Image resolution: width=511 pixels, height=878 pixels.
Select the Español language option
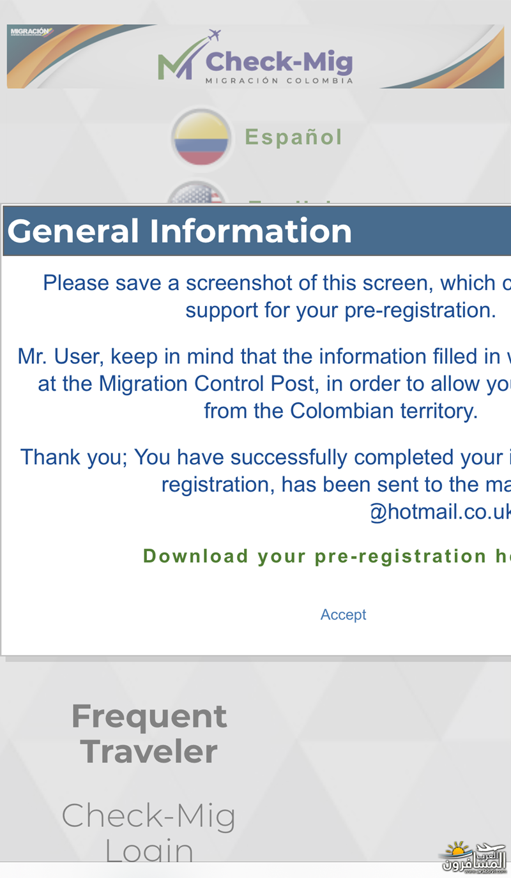pos(294,137)
